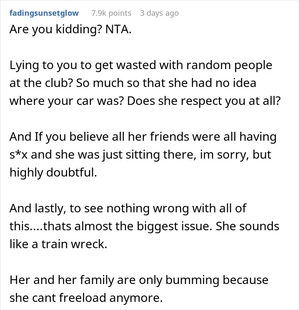Click the words highly doubtful.
299x310 pixels.
point(53,173)
